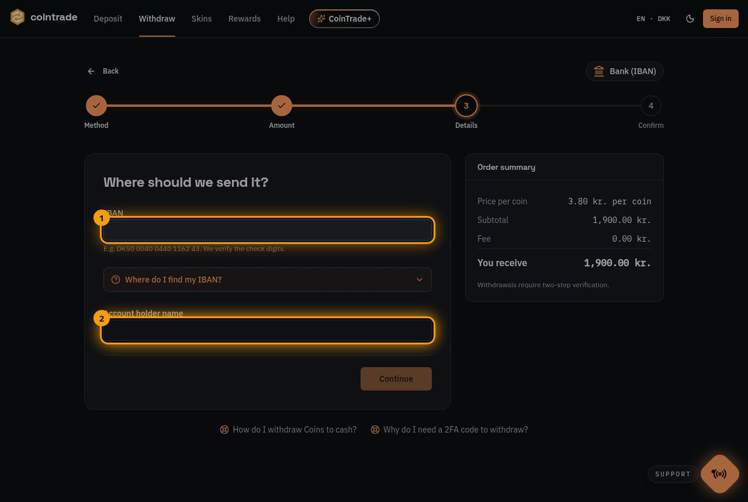
Task: Click the bank building icon
Action: [x=599, y=71]
